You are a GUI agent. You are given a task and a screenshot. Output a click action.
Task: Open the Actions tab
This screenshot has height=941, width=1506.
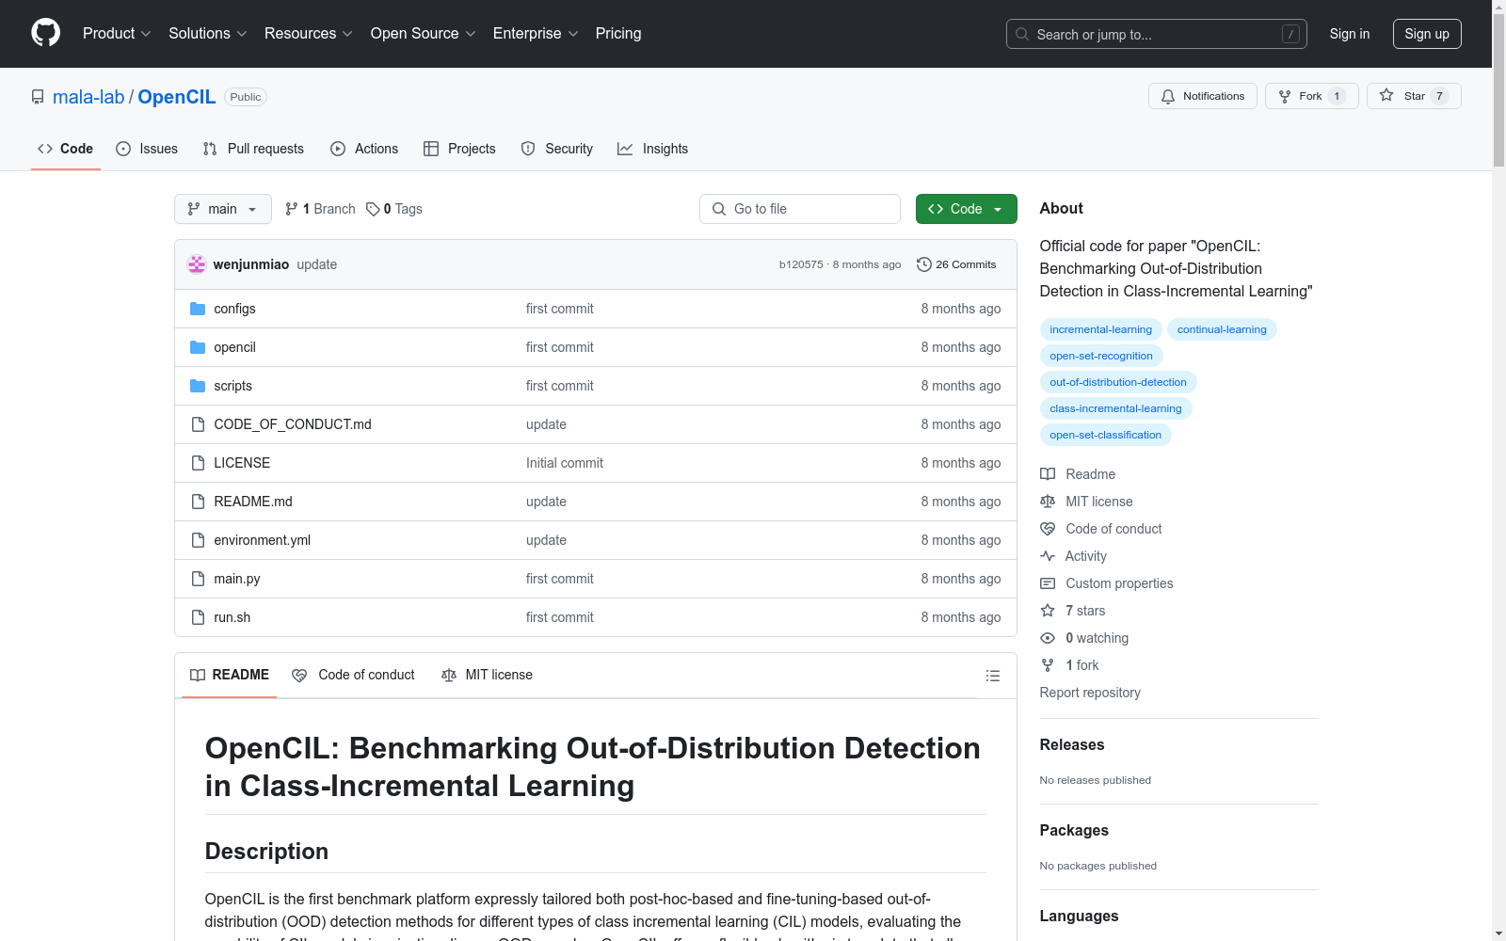click(x=364, y=149)
